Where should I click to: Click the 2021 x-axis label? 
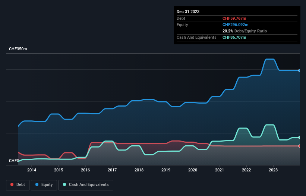point(220,170)
